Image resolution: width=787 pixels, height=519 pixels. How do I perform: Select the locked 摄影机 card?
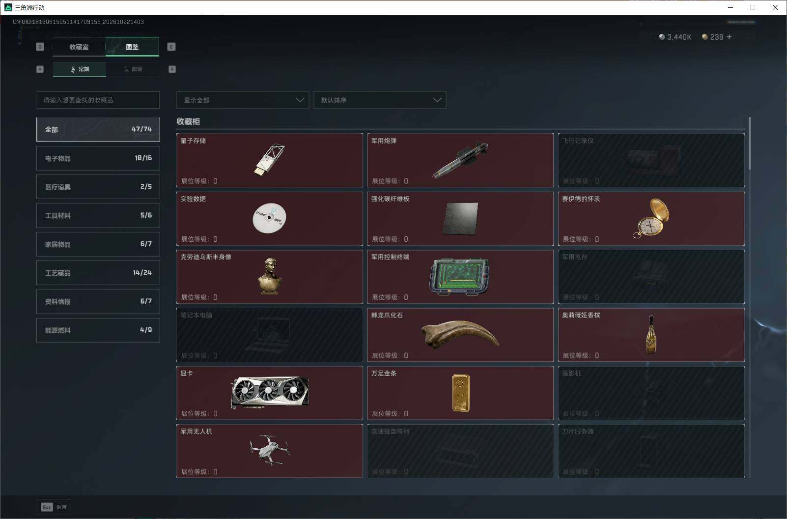pyautogui.click(x=651, y=393)
